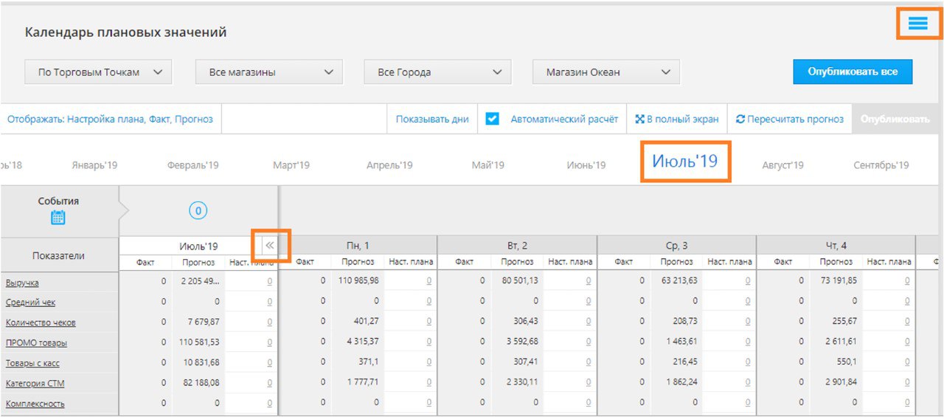
Task: Switch to the Июнь'19 month tab
Action: pyautogui.click(x=586, y=165)
